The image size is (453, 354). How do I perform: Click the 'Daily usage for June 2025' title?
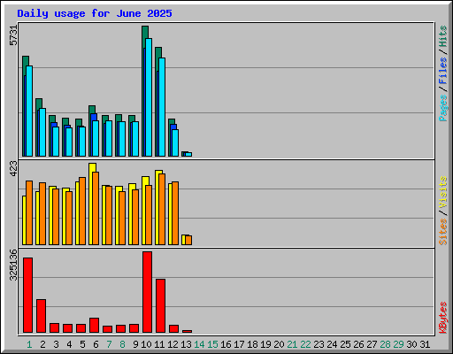pyautogui.click(x=95, y=13)
